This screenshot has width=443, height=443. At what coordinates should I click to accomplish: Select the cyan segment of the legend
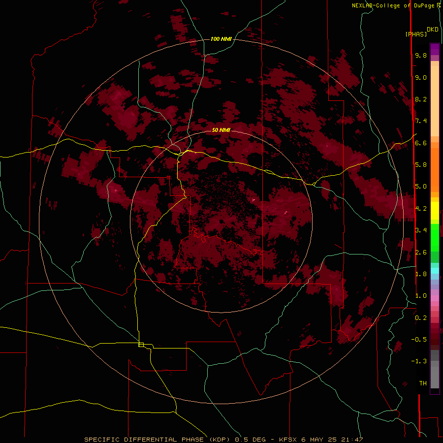click(x=435, y=271)
